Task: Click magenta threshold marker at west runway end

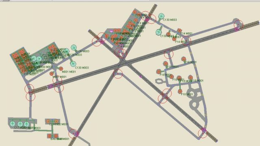Action: (x=50, y=86)
